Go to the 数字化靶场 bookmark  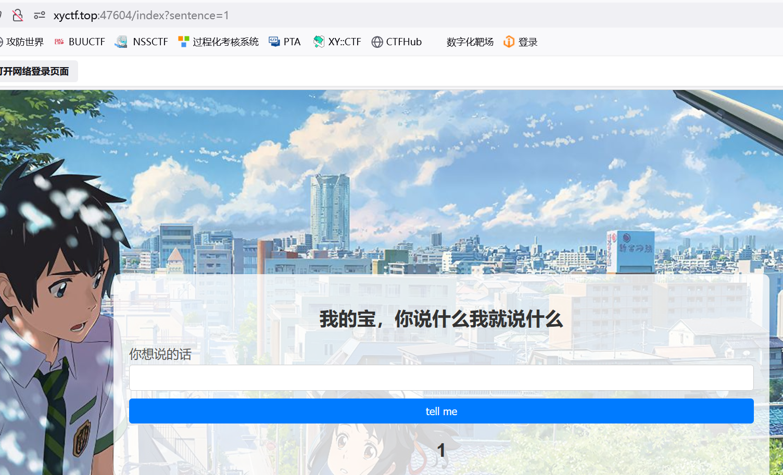tap(470, 42)
